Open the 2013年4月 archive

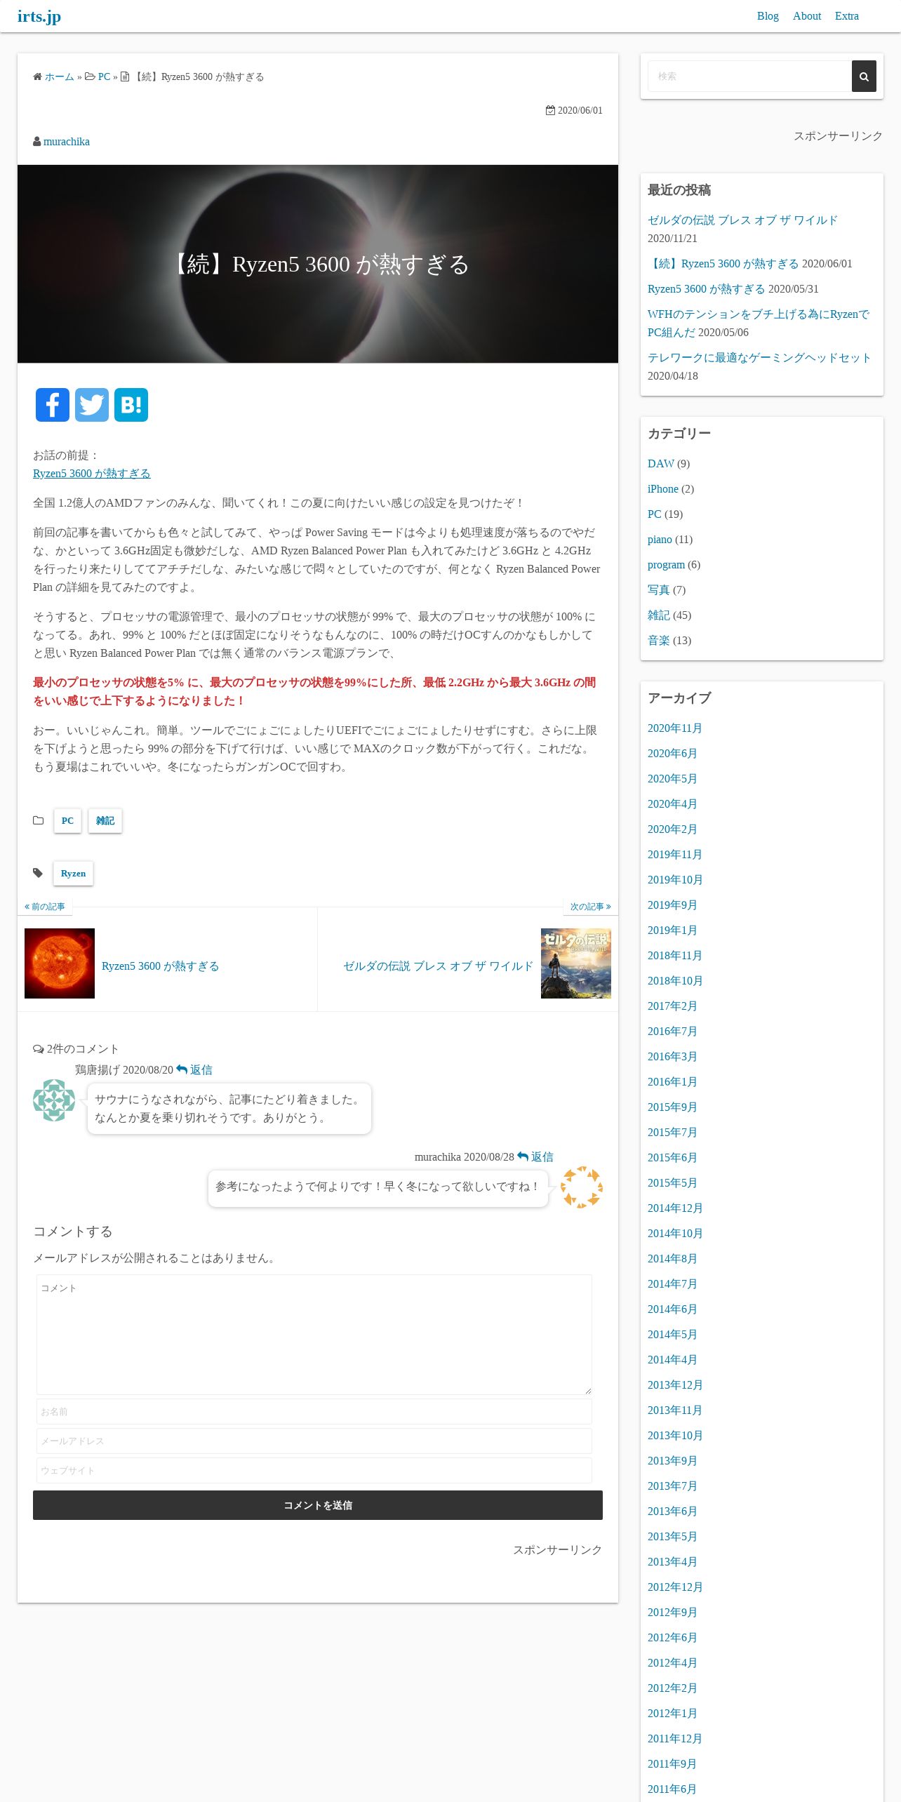[672, 1562]
